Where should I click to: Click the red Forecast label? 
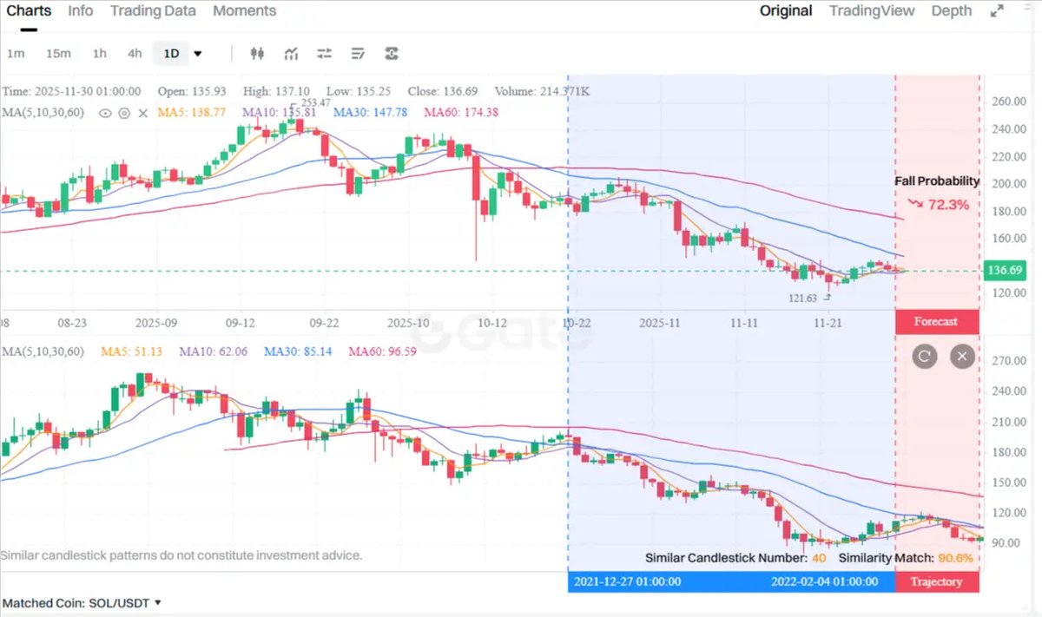936,321
